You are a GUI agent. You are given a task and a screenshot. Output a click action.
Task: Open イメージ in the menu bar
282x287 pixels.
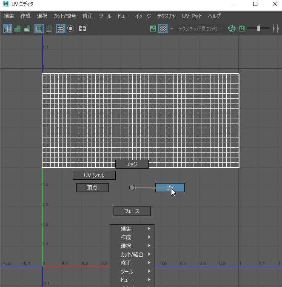click(x=143, y=16)
